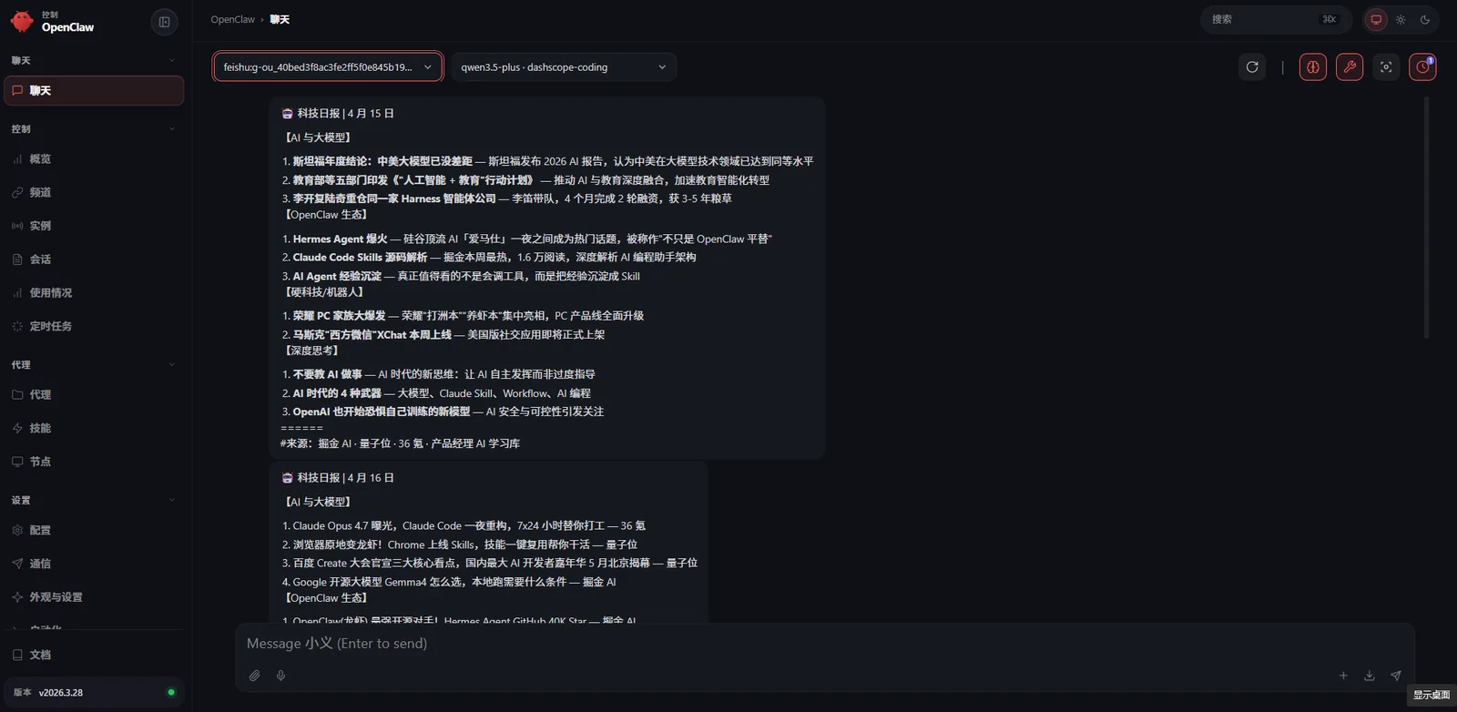This screenshot has height=712, width=1457.
Task: Open the 文档 documentation link
Action: (x=94, y=655)
